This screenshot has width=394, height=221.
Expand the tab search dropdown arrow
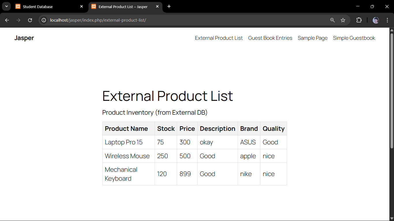click(x=6, y=6)
